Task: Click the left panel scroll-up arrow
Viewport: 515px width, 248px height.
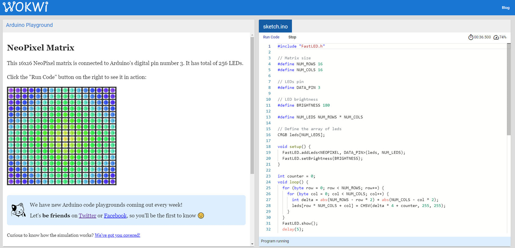Action: 252,35
